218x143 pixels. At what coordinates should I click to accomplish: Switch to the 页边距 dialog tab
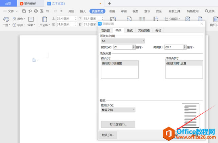105,30
